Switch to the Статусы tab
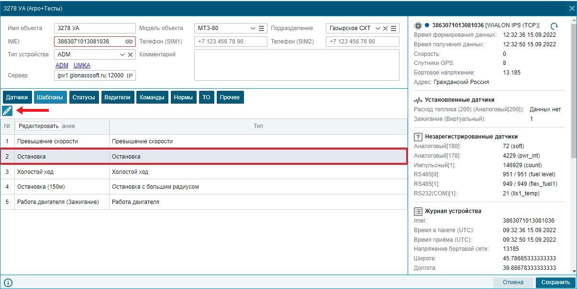 (84, 97)
